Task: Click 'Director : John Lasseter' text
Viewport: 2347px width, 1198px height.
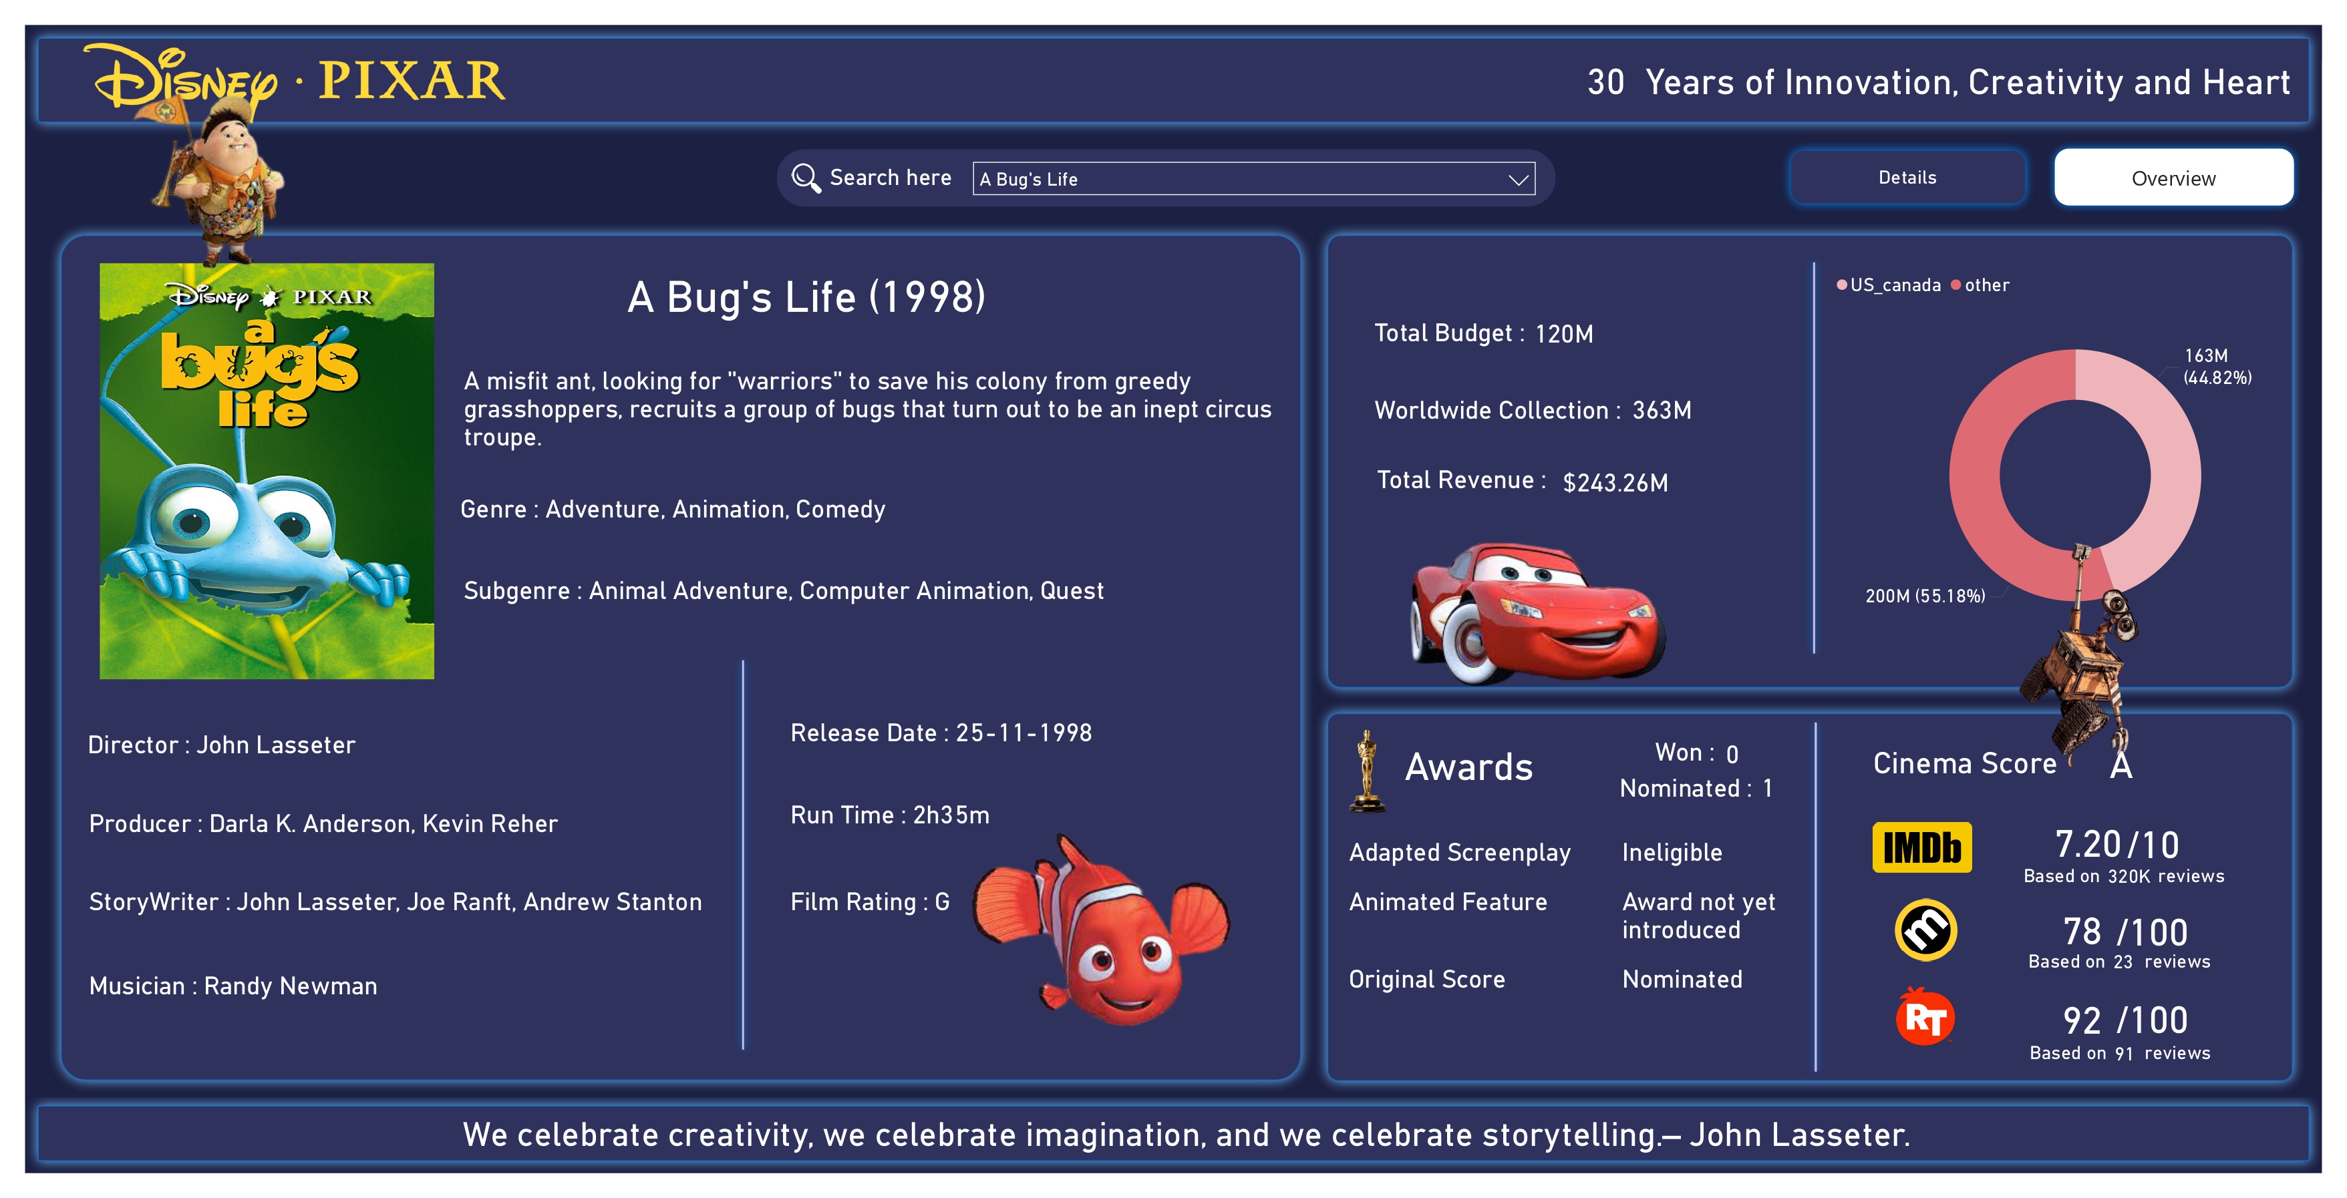Action: pos(221,745)
